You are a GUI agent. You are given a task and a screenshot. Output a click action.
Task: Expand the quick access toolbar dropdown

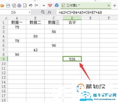pyautogui.click(x=44, y=6)
